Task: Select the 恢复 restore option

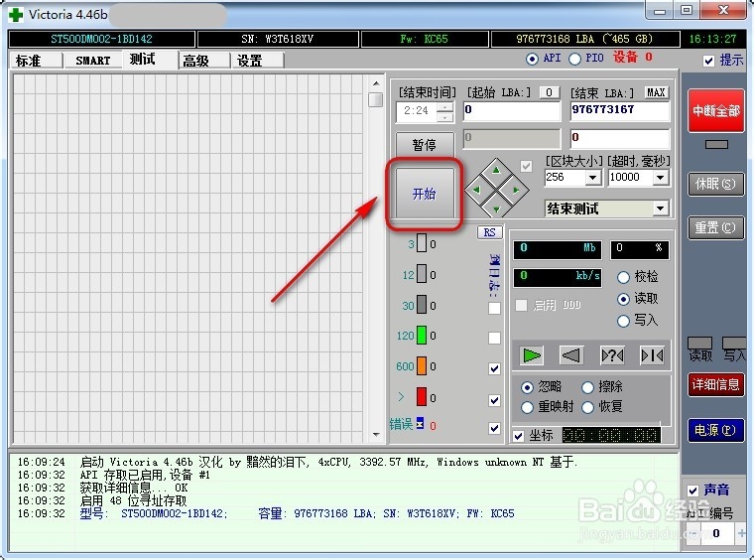Action: (x=587, y=407)
